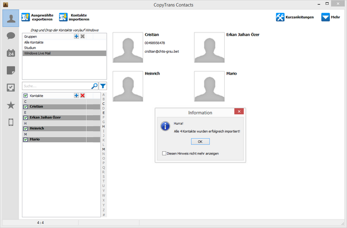Uncheck the Cristian contact checkbox
This screenshot has height=228, width=347.
pyautogui.click(x=26, y=107)
